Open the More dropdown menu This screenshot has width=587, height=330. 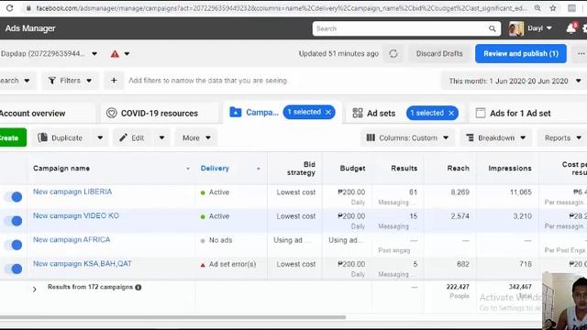click(x=196, y=137)
